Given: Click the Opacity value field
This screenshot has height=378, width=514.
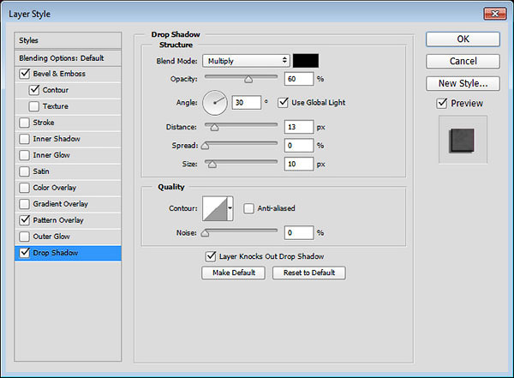Looking at the screenshot, I should pos(299,79).
